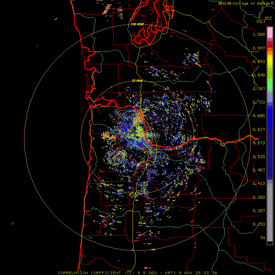275x275 pixels.
Task: Click the 0.733 scale value
Action: coord(259,102)
